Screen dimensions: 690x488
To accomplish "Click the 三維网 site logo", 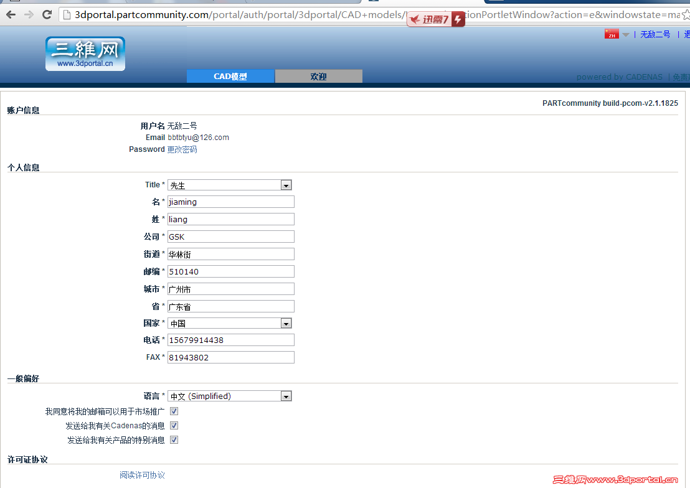I will coord(85,54).
